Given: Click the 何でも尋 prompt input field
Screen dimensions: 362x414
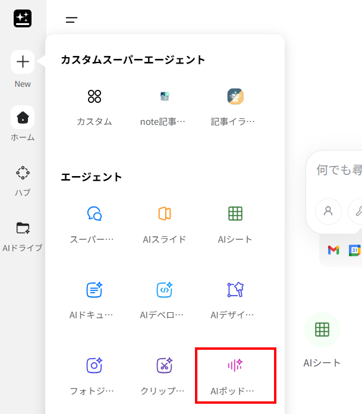Looking at the screenshot, I should pyautogui.click(x=339, y=171).
